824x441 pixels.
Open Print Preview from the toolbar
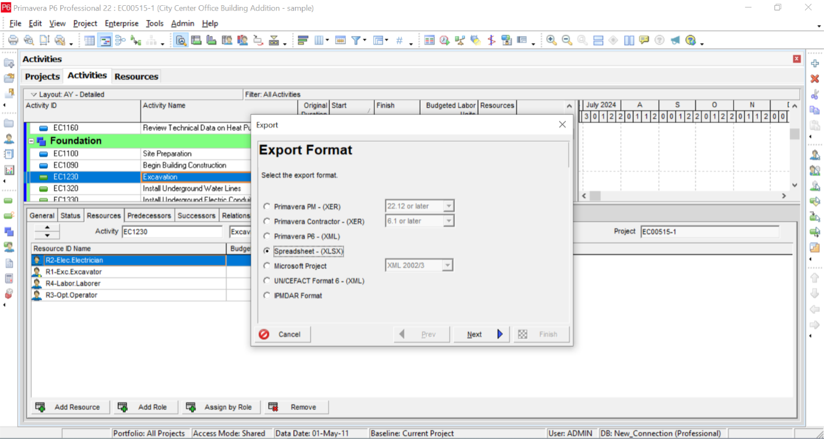[28, 40]
